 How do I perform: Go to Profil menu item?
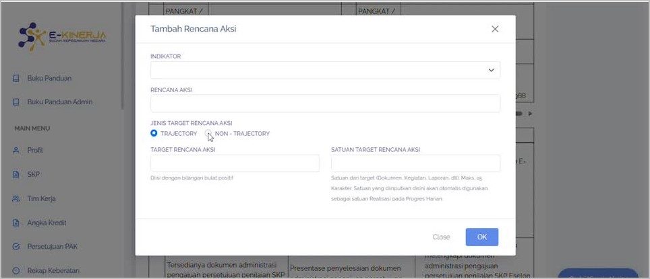click(x=35, y=151)
